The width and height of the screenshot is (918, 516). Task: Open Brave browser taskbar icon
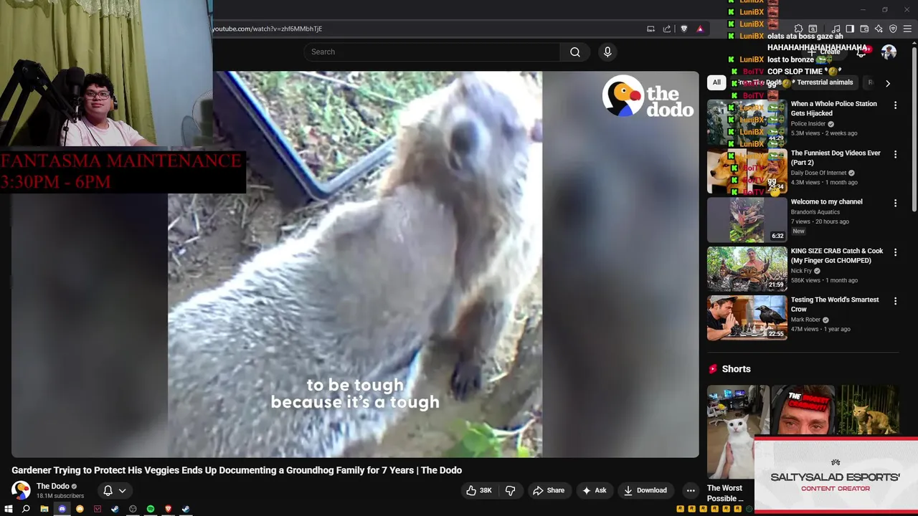pyautogui.click(x=169, y=509)
